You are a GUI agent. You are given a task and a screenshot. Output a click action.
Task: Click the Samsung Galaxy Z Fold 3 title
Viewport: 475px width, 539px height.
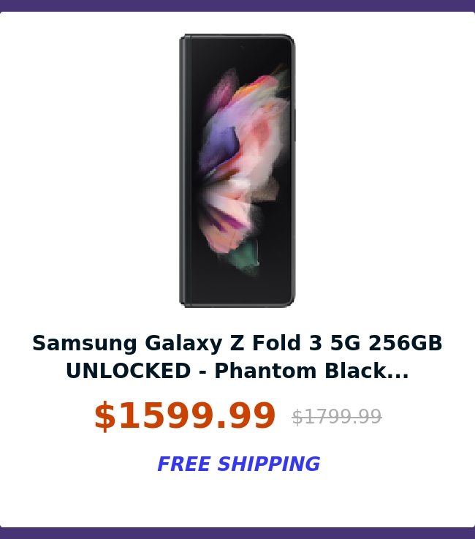pos(237,357)
